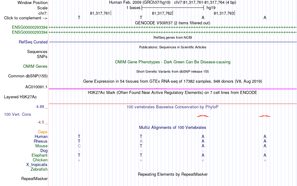Select the Layered H3K27Ac track label
Viewport: 297px width, 186px height.
20,97
